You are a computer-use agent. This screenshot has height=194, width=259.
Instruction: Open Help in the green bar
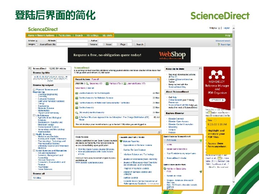228,36
